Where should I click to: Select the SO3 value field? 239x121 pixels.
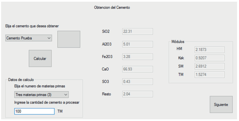pos(138,82)
